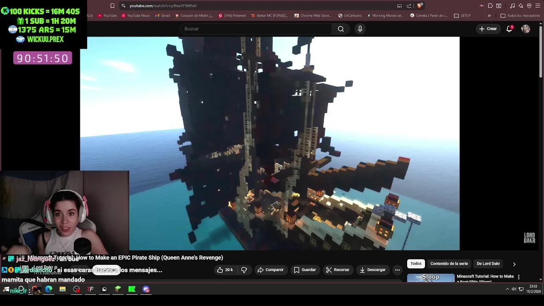Click the volume icon in system tray
This screenshot has height=306, width=544.
pyautogui.click(x=514, y=289)
